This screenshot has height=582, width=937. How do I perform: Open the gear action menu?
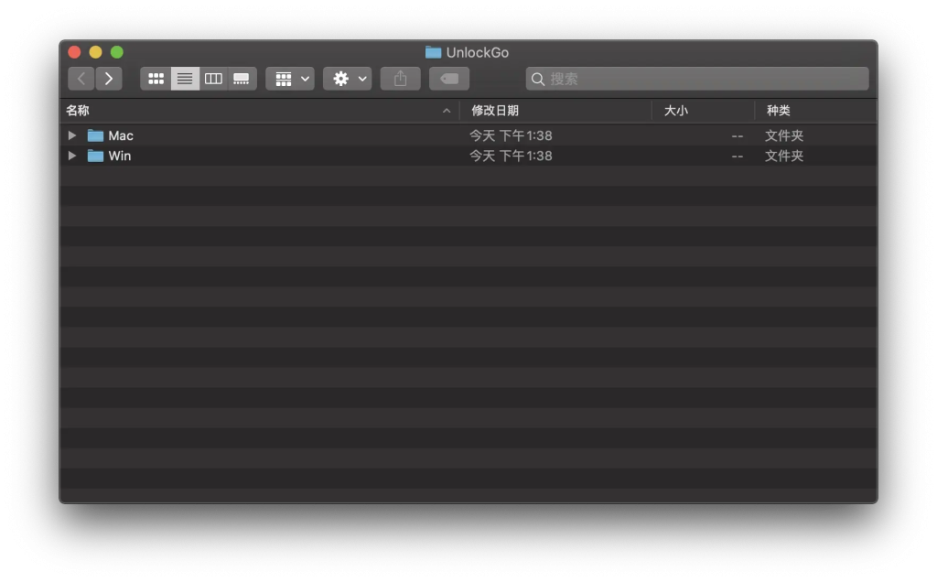348,79
